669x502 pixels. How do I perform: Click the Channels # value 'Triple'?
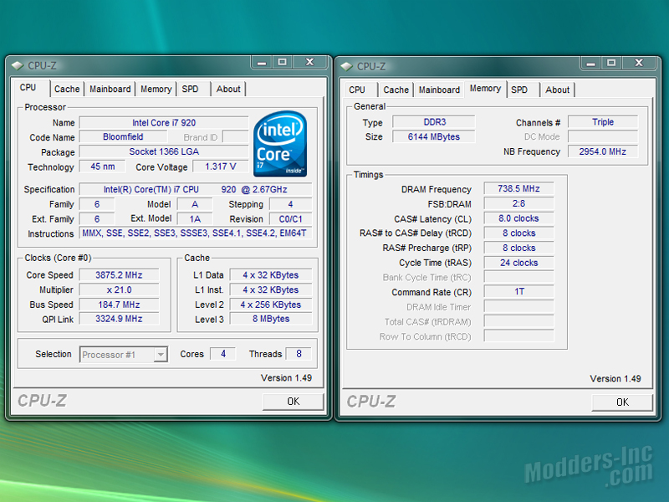click(603, 122)
